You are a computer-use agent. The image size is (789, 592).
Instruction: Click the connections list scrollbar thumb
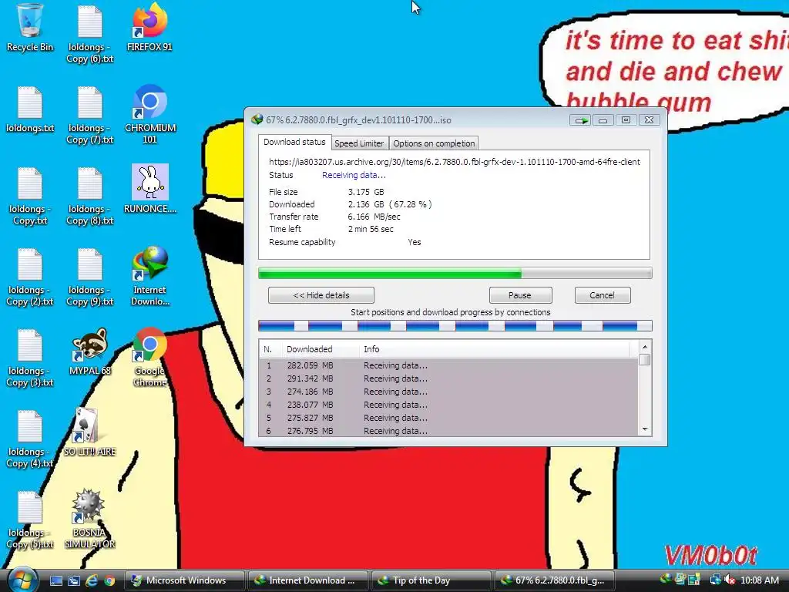(x=645, y=359)
